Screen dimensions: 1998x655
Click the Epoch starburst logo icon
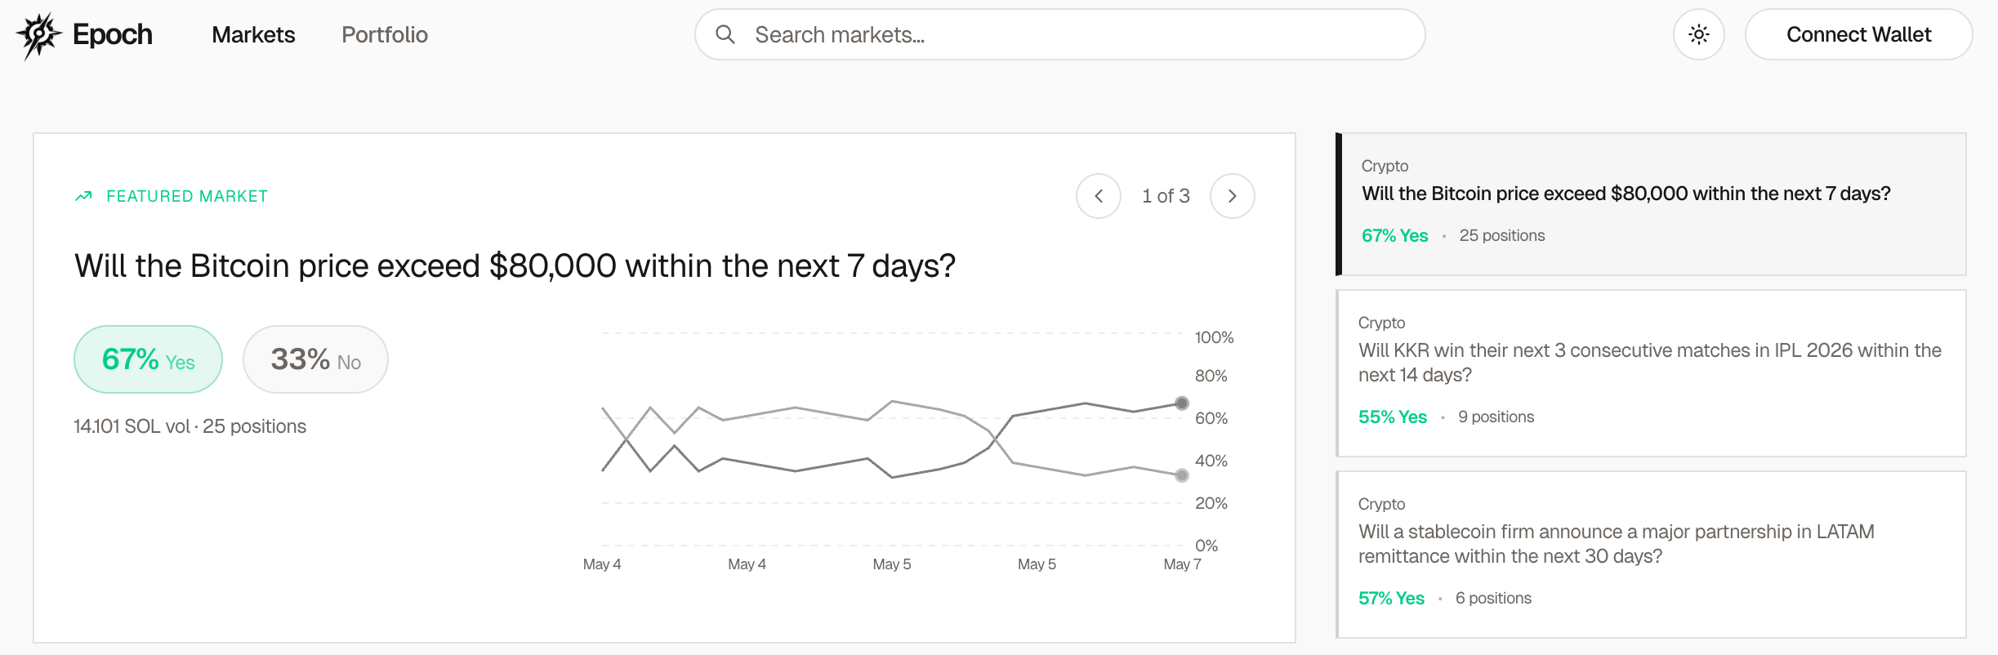point(38,35)
